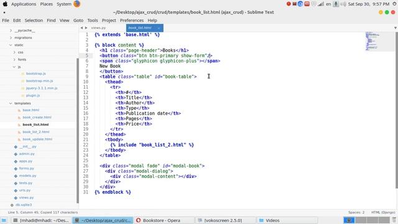The image size is (398, 224).
Task: Click the urls.py Python file icon
Action: tap(16, 190)
